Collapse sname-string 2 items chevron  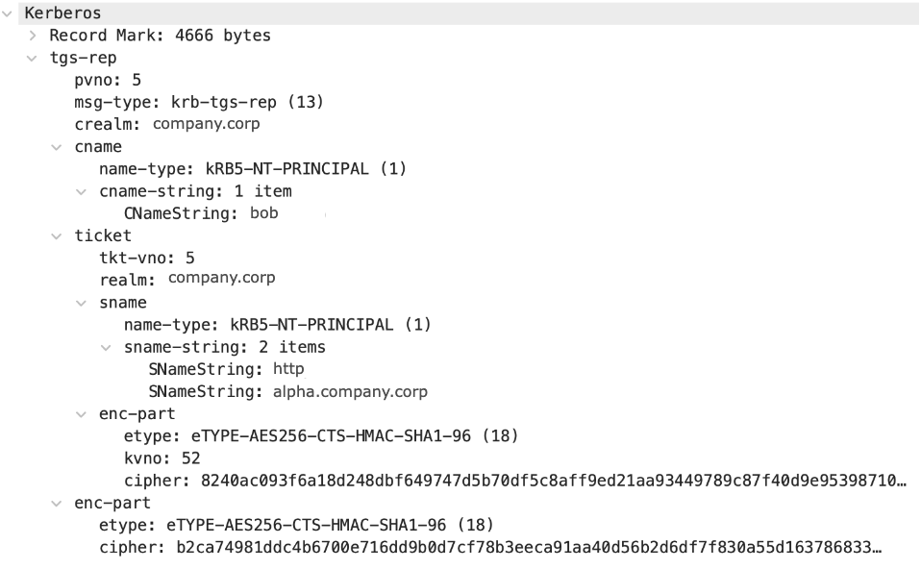(x=107, y=348)
